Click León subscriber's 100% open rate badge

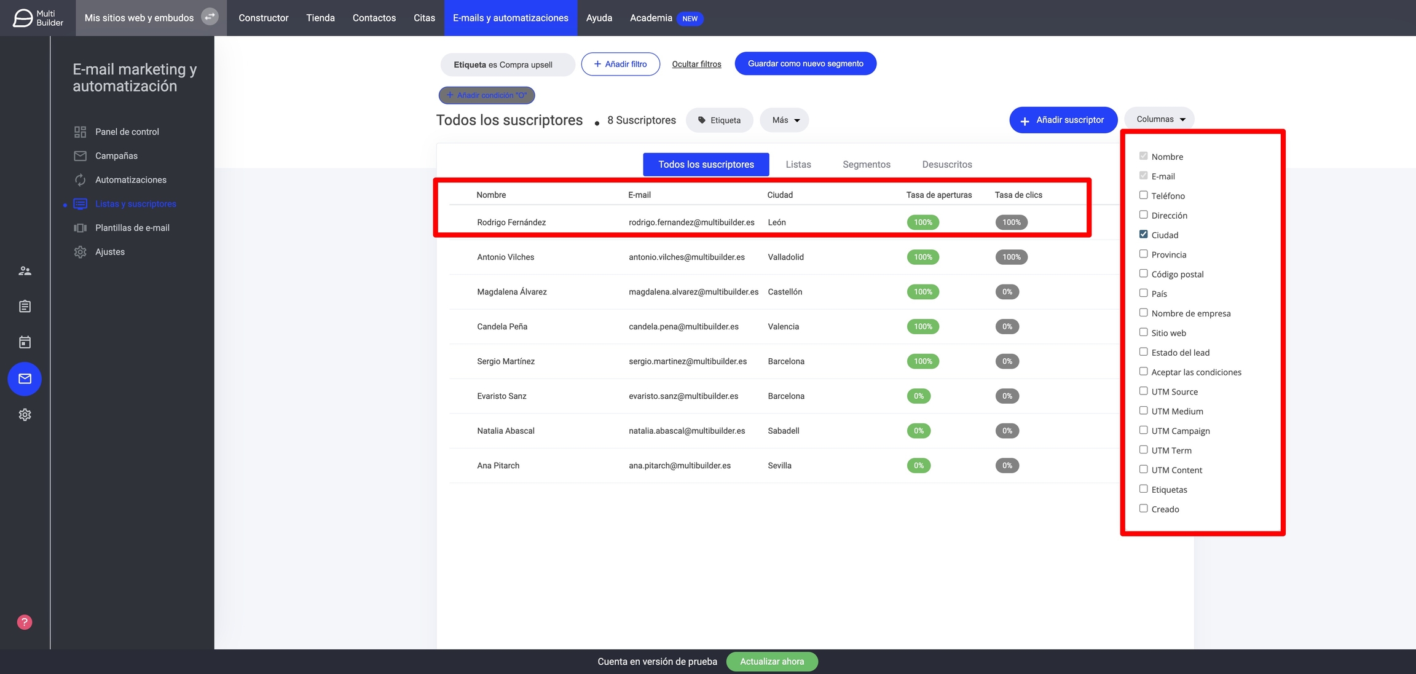(922, 222)
